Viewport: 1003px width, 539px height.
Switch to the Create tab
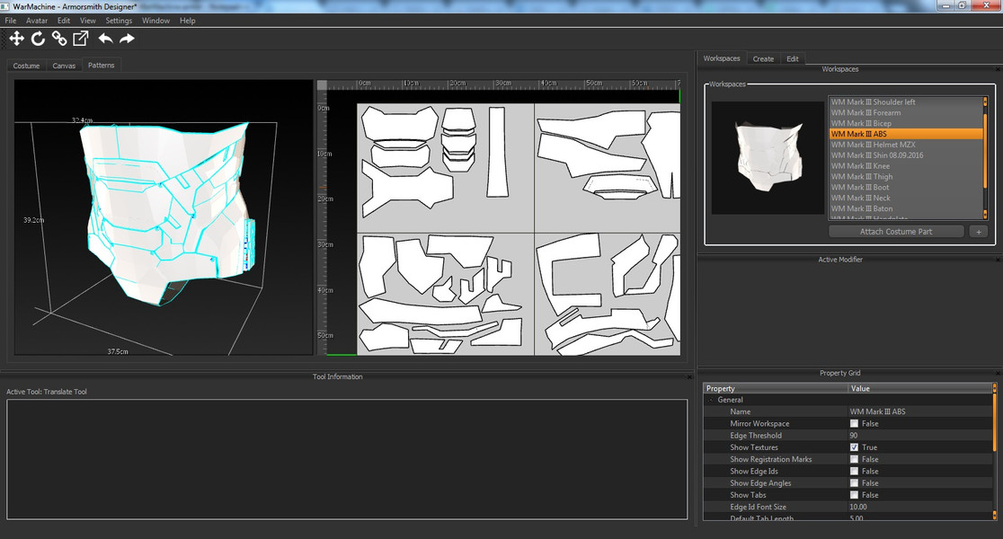[763, 57]
